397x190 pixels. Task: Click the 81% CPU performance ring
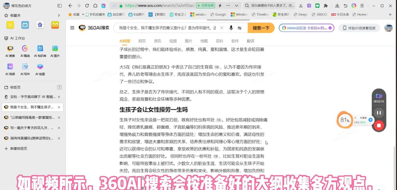[x=345, y=120]
